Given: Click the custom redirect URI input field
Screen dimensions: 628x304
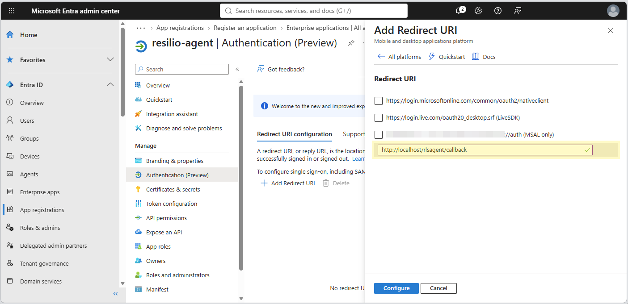Looking at the screenshot, I should [x=485, y=150].
